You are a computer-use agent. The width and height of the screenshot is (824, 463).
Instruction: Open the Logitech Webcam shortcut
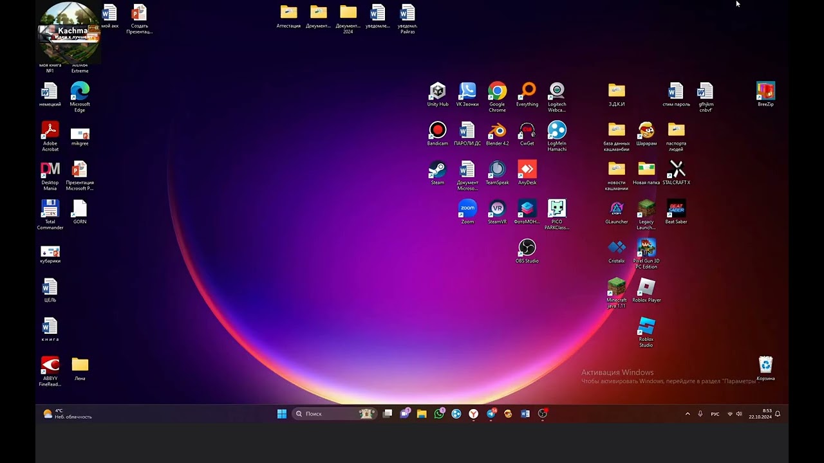tap(557, 97)
